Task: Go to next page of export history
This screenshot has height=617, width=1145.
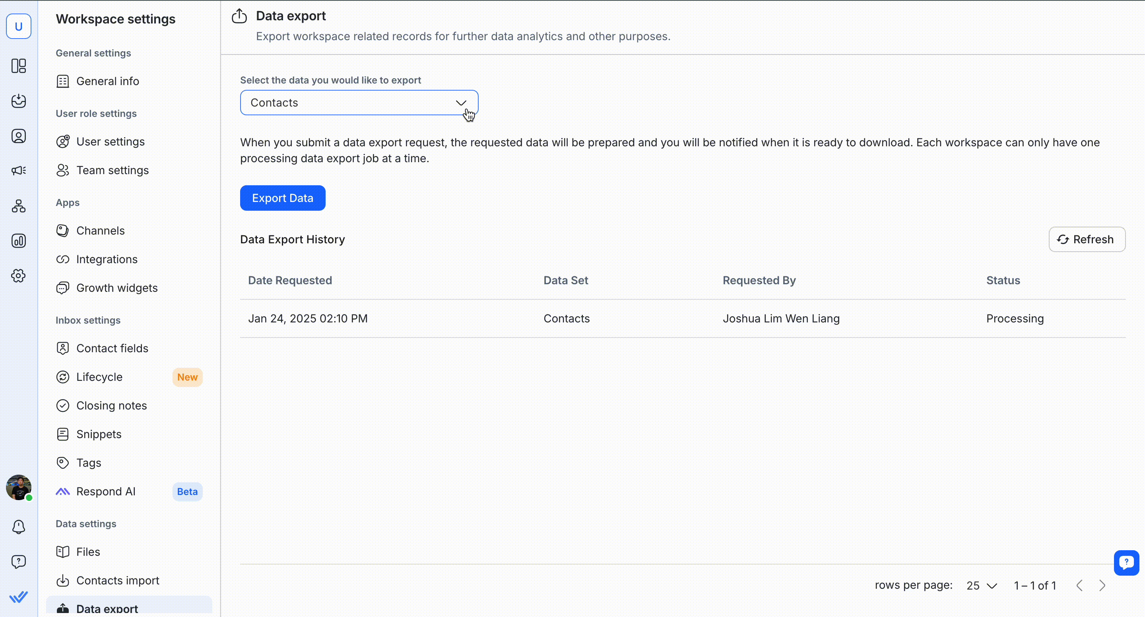Action: click(1102, 586)
